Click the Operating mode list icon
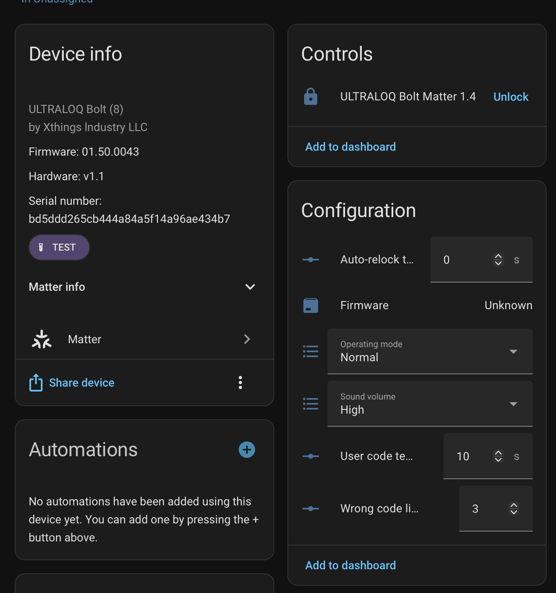 [310, 351]
